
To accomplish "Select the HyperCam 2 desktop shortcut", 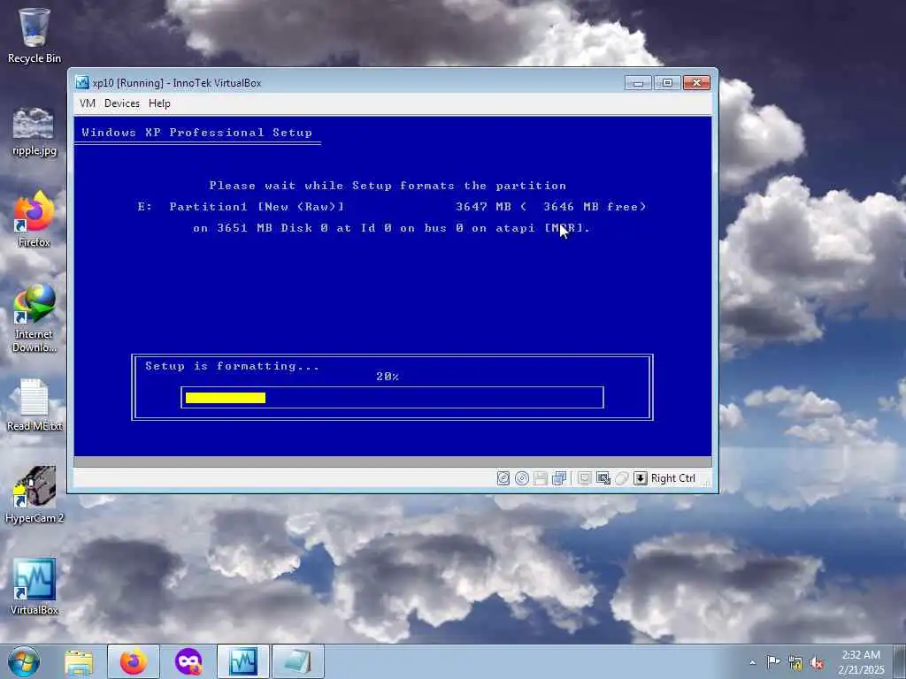I will click(35, 495).
